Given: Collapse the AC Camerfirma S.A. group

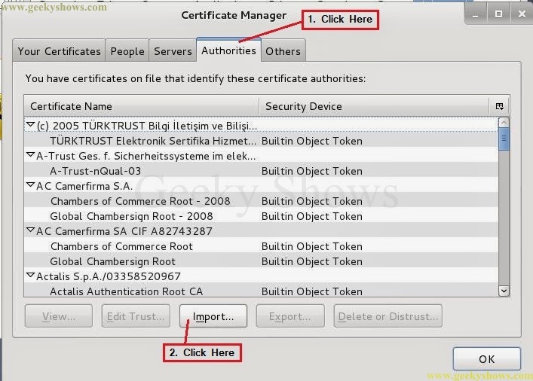Looking at the screenshot, I should [30, 186].
